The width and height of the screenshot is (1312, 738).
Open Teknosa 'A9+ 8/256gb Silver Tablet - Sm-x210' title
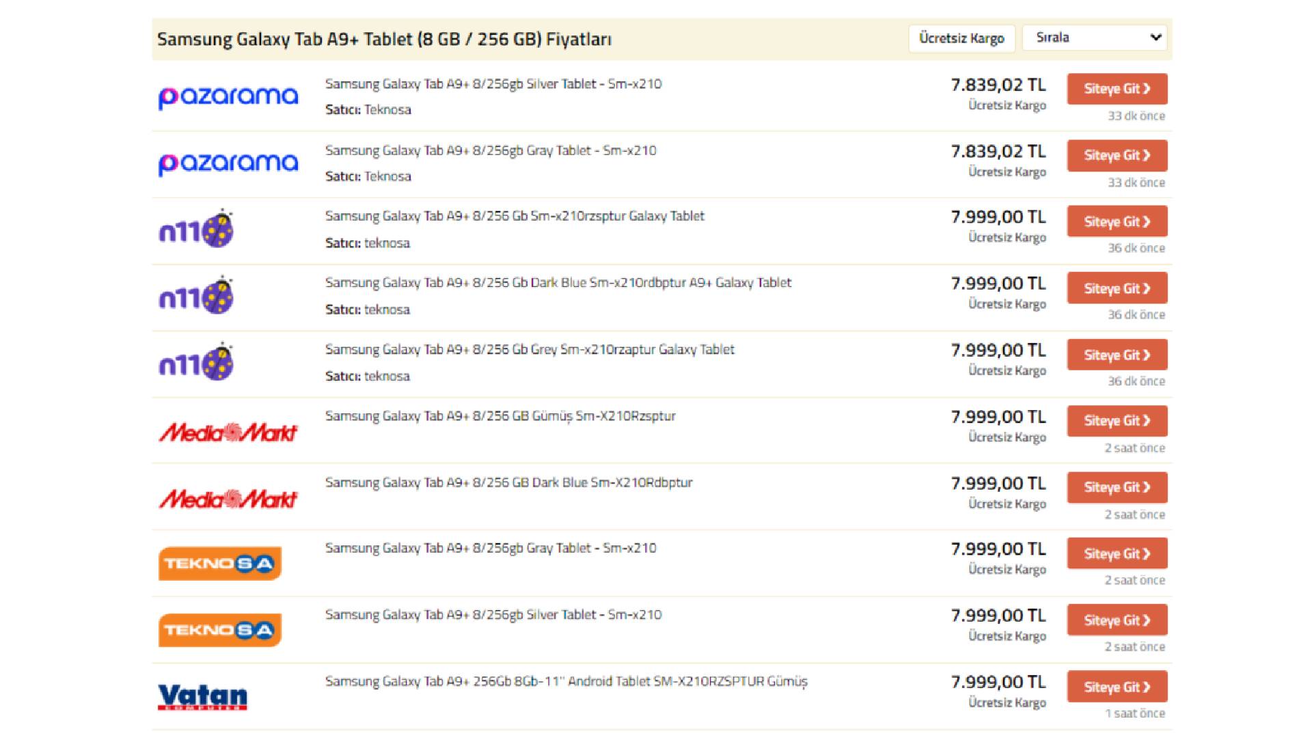(x=493, y=615)
